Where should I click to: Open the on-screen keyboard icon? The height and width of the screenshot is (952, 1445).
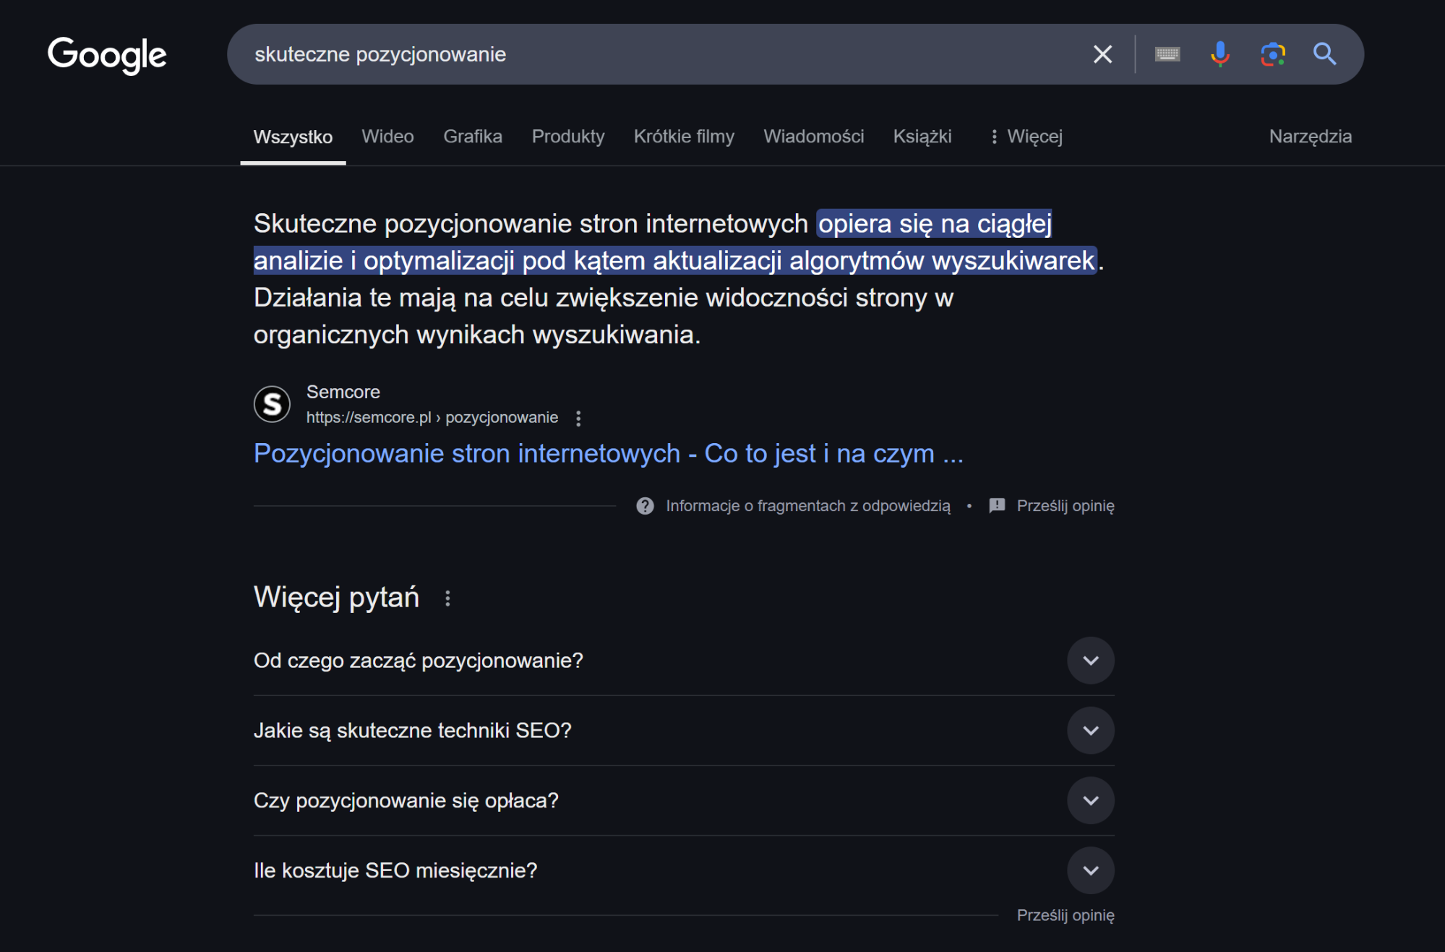click(x=1167, y=54)
